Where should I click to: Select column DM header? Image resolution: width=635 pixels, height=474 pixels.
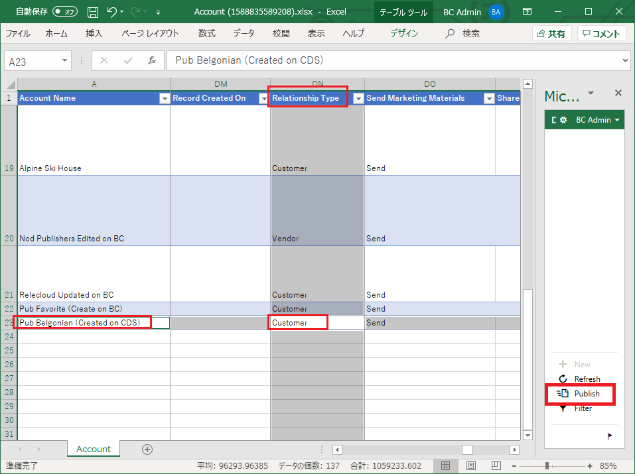[221, 84]
